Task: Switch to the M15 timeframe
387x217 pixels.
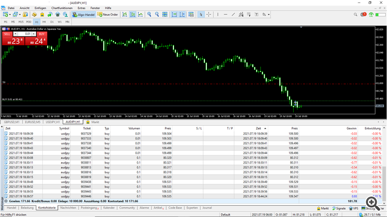Action: pyautogui.click(x=21, y=22)
